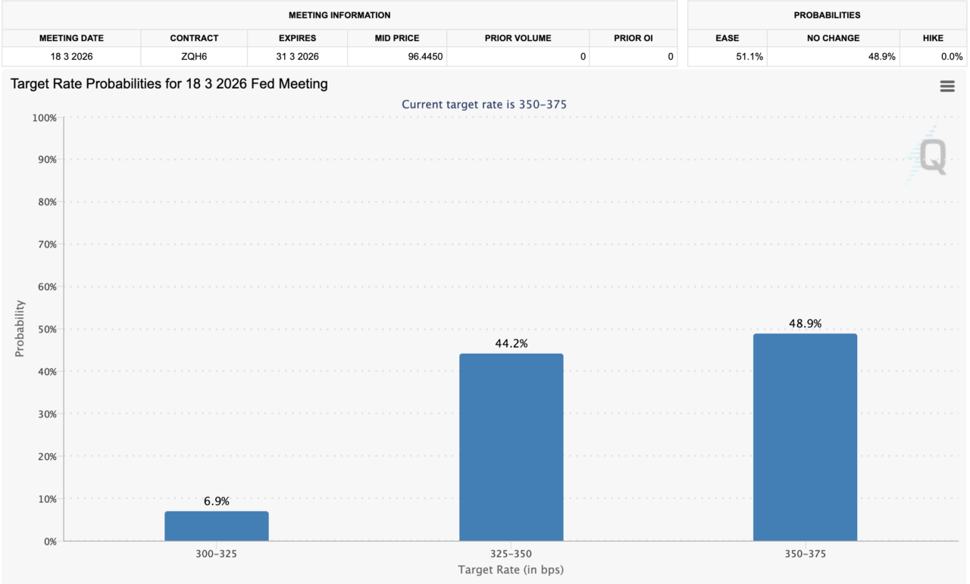Click the Target Rate (in bps) axis title
This screenshot has width=970, height=584.
click(511, 569)
